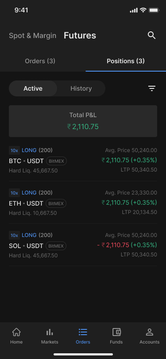Select the Positions (3) tab
This screenshot has width=166, height=359.
[x=126, y=61]
